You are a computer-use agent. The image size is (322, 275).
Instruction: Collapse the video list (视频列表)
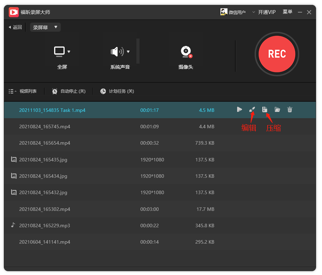(23, 91)
